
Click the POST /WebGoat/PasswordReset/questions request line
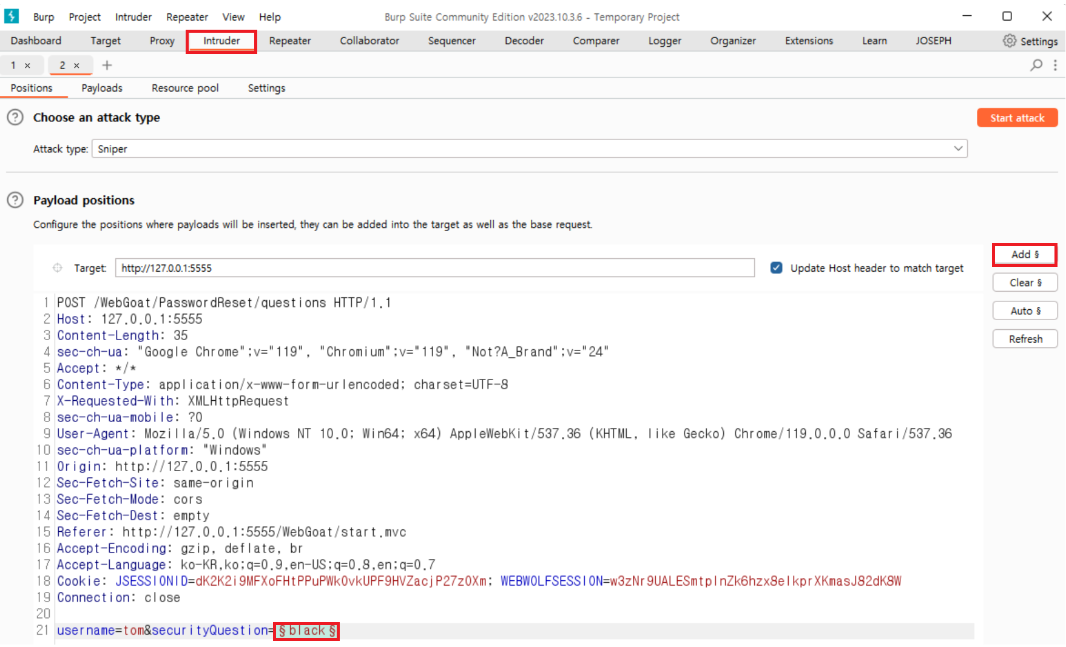pyautogui.click(x=224, y=303)
